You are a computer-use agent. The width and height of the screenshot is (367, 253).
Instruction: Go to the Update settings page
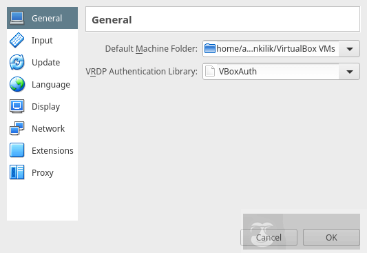46,63
